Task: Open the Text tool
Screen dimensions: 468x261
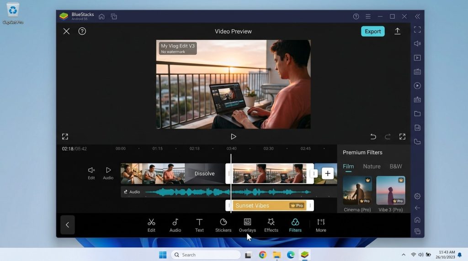Action: [x=199, y=225]
